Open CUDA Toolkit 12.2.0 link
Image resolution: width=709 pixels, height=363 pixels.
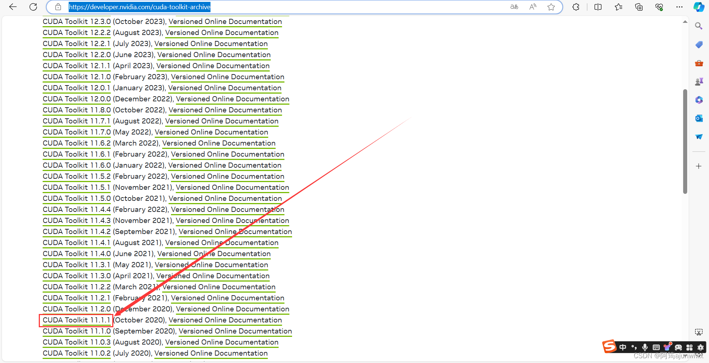point(76,55)
